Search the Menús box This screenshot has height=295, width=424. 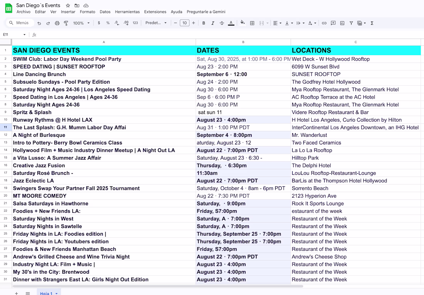(x=20, y=23)
